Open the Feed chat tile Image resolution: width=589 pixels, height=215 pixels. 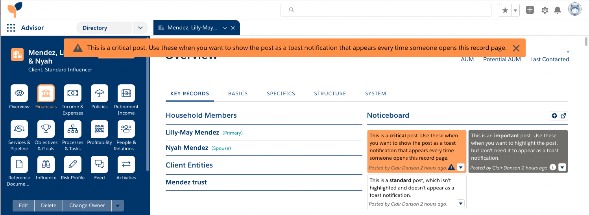pos(100,164)
